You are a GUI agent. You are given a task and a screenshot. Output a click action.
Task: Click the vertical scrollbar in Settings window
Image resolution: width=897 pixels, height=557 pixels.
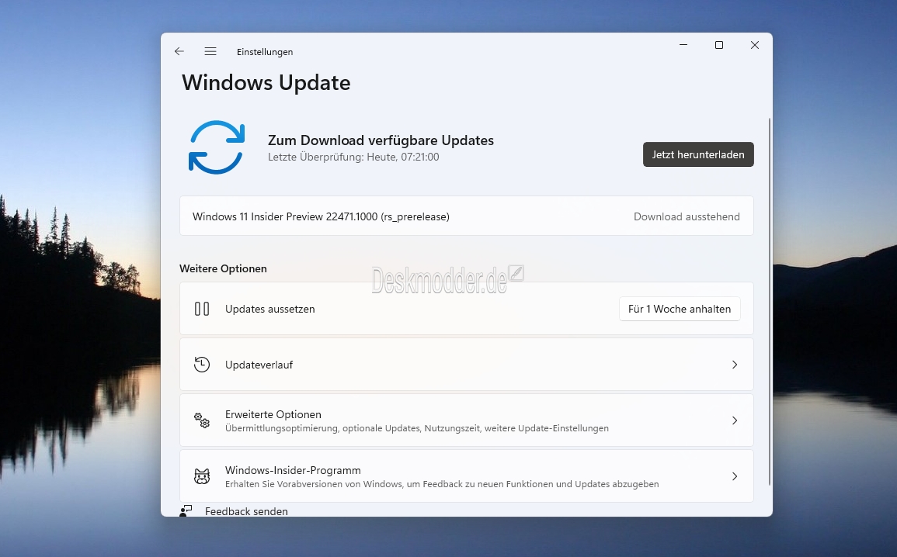[x=770, y=301]
